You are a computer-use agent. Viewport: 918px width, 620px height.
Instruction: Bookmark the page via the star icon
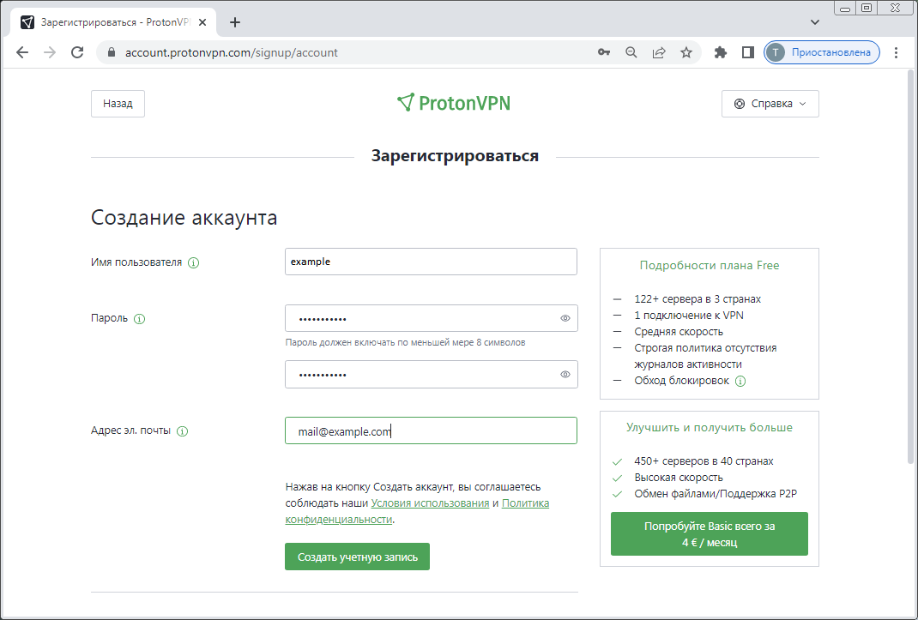pyautogui.click(x=685, y=52)
